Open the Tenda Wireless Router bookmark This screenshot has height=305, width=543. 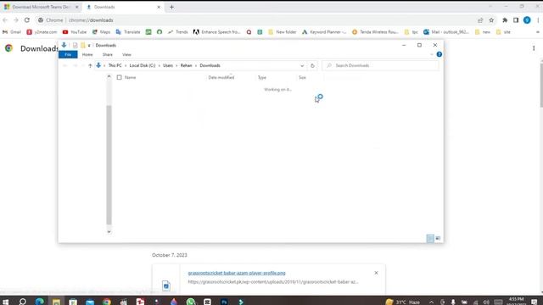click(375, 32)
